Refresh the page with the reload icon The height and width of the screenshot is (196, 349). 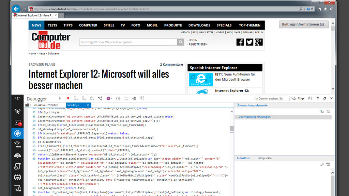[312, 9]
